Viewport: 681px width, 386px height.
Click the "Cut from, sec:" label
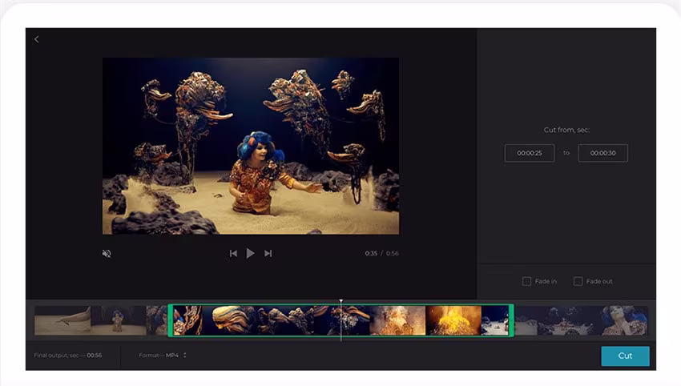[x=566, y=130]
